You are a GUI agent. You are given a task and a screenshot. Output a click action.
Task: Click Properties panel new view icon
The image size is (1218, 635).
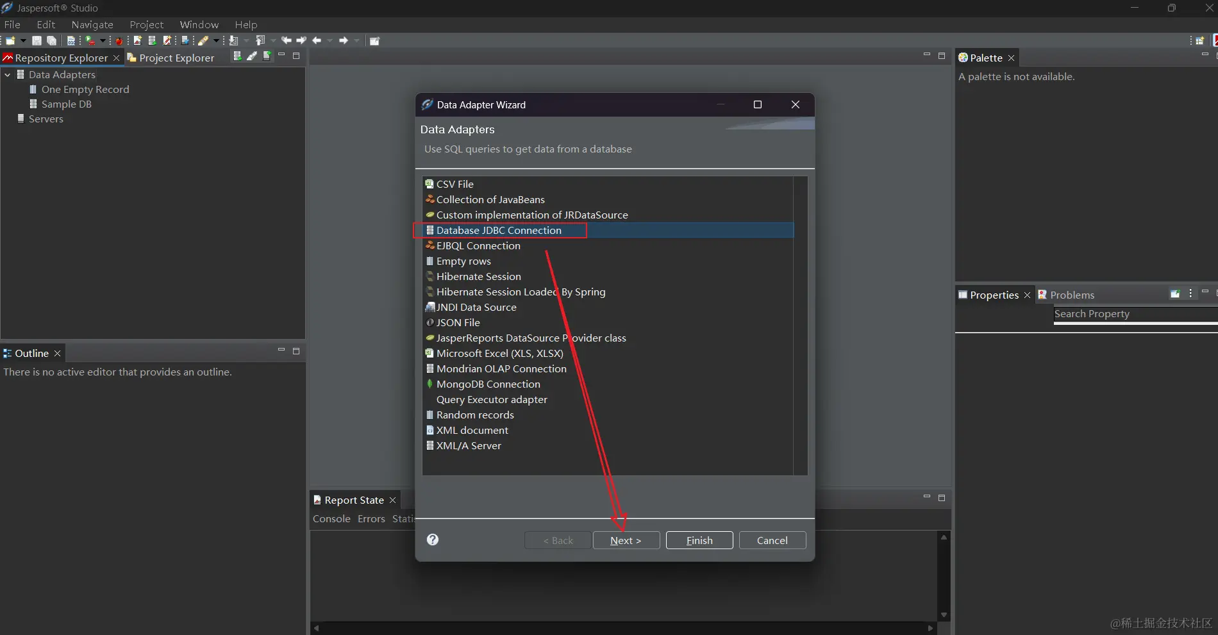pos(1175,293)
